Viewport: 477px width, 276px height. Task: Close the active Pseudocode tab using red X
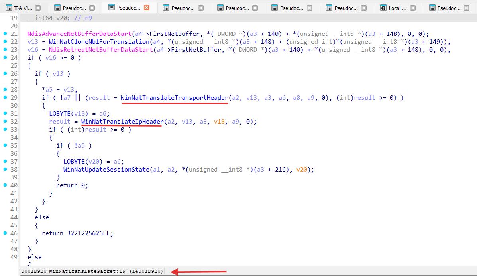pyautogui.click(x=147, y=8)
